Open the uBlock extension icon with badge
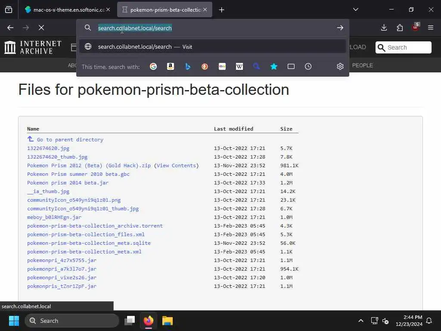Viewport: 441px width, 331px height. [416, 27]
